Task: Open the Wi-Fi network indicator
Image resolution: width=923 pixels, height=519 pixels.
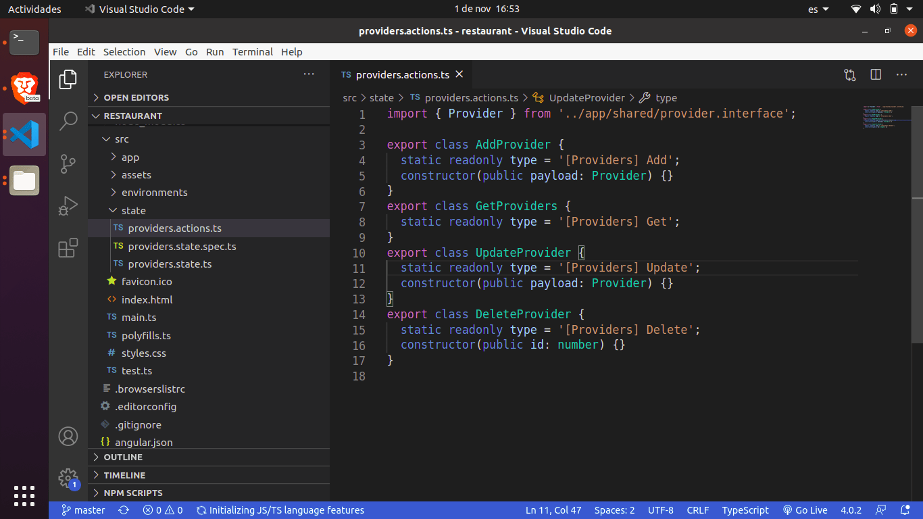Action: pyautogui.click(x=856, y=9)
